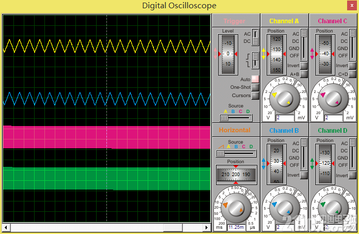The image size is (359, 234).
Task: Enable Channel C C+D sum button
Action: (352, 74)
